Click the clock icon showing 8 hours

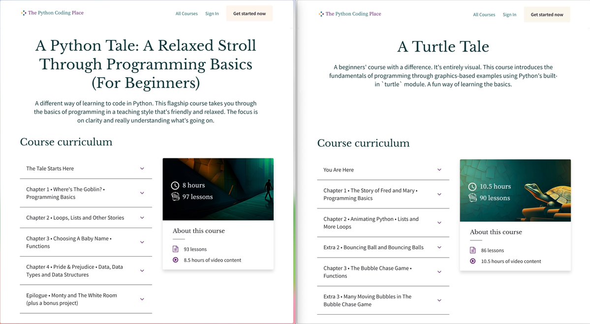[x=175, y=186]
